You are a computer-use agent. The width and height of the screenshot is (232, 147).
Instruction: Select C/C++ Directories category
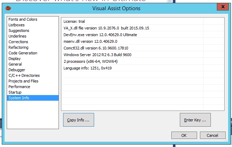33,75
